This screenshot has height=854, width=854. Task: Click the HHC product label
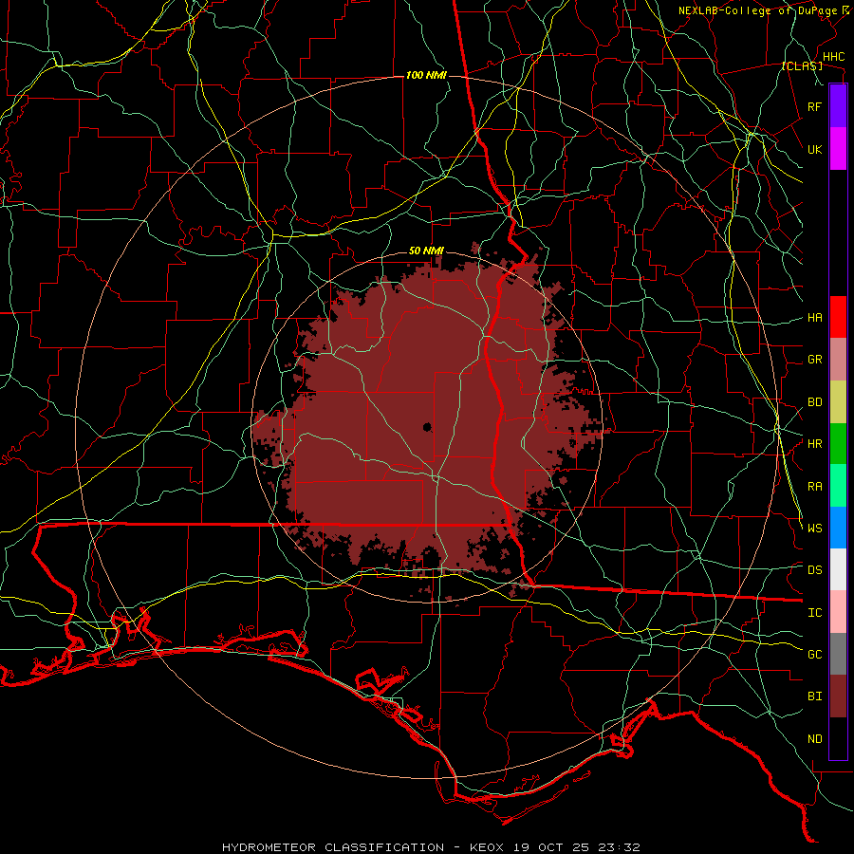833,57
